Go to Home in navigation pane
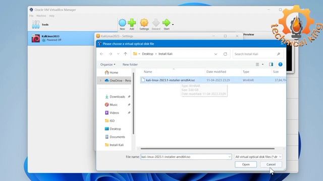Image resolution: width=323 pixels, height=181 pixels. point(112,72)
